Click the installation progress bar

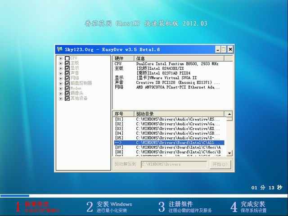(x=144, y=196)
